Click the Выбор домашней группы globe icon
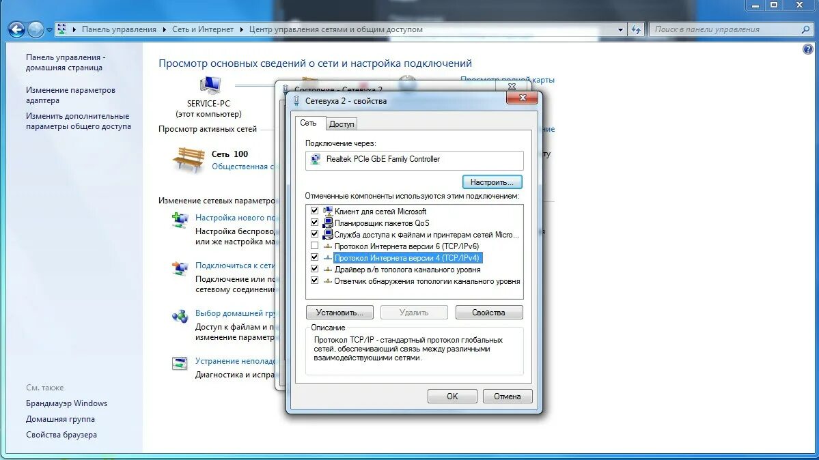The width and height of the screenshot is (819, 460). tap(180, 316)
